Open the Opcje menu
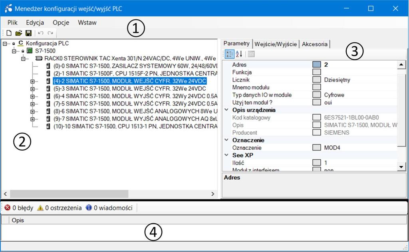This screenshot has width=409, height=252. coord(61,22)
